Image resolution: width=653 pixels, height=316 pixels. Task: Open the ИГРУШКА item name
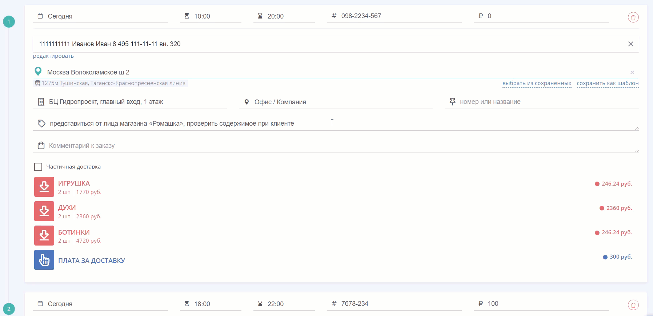click(x=74, y=183)
